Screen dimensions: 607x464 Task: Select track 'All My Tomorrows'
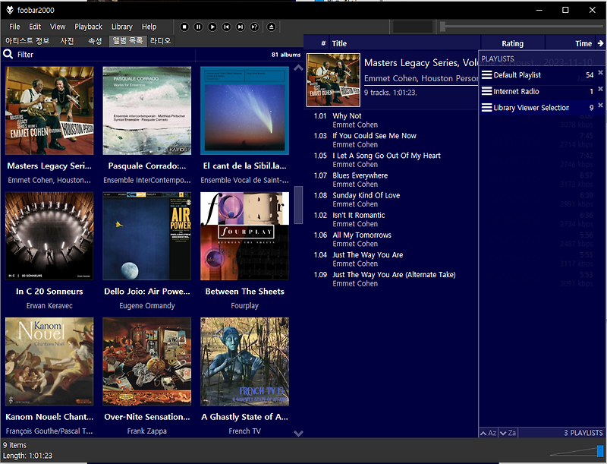click(392, 239)
